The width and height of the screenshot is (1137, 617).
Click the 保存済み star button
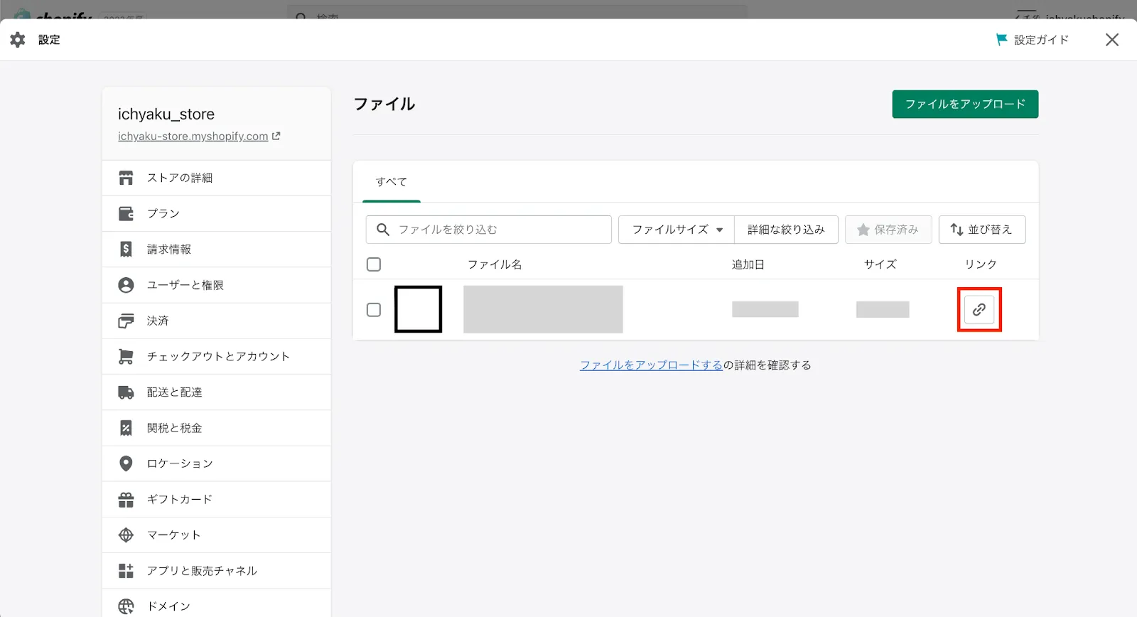pyautogui.click(x=888, y=230)
